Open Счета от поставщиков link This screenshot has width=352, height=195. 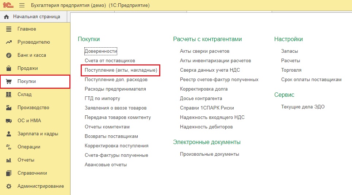point(110,60)
